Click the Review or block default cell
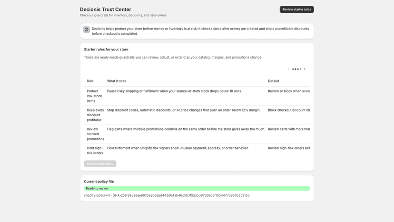Image resolution: width=394 pixels, height=222 pixels. [289, 91]
